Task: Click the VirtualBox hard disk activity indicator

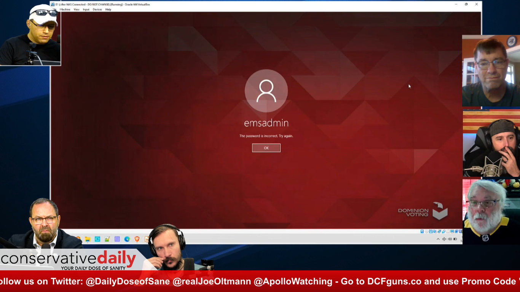Action: click(422, 231)
